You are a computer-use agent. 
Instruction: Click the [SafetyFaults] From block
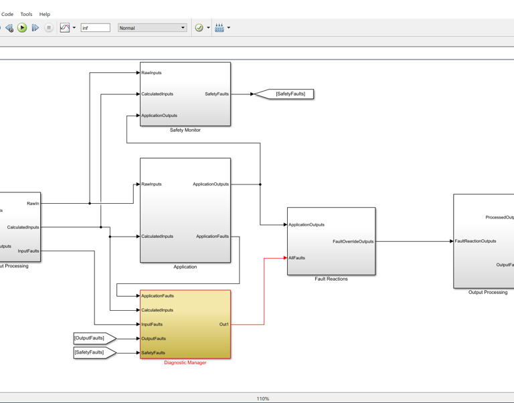tap(95, 353)
